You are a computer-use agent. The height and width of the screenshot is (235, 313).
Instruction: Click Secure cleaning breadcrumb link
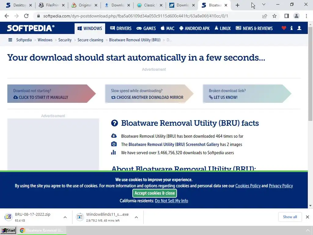pyautogui.click(x=90, y=40)
